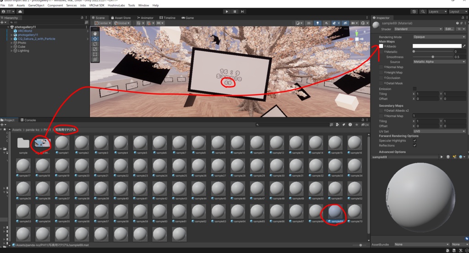Adjust the Smoothness slider

[x=433, y=57]
